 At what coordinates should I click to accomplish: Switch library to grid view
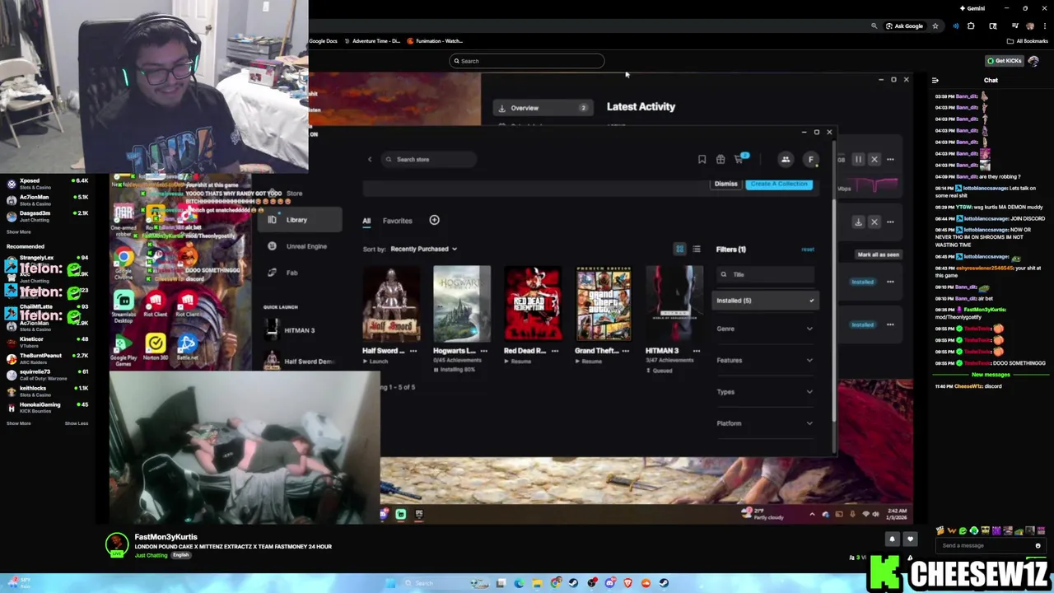pos(679,249)
